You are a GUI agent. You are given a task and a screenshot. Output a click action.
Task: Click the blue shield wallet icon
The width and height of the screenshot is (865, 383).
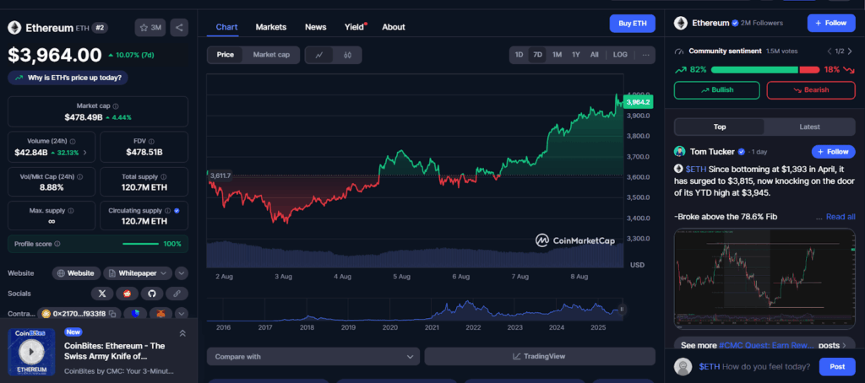pyautogui.click(x=135, y=314)
